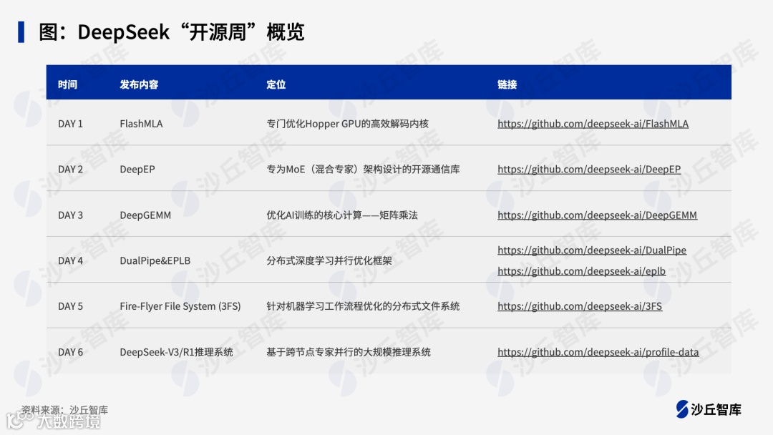Select the DAY 3 cell
Screen dimensions: 773x435
(70, 215)
